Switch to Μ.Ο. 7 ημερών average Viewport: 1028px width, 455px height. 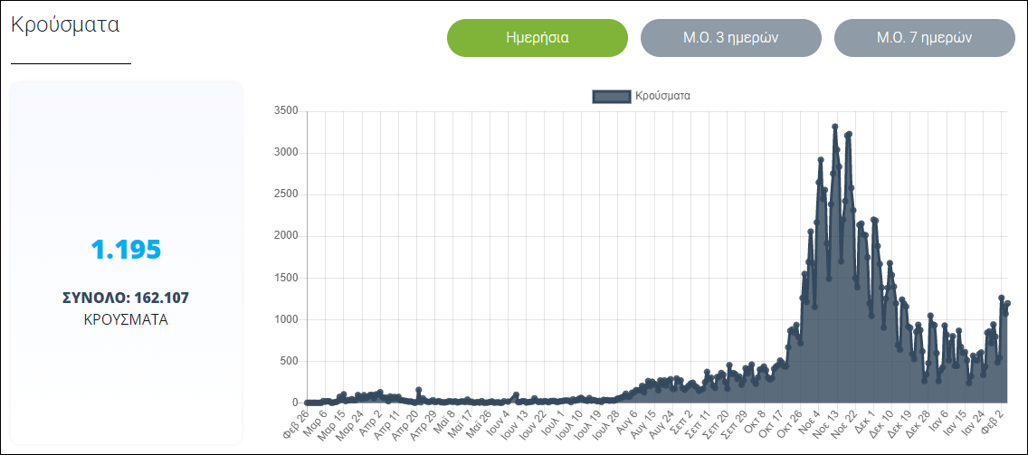point(924,38)
